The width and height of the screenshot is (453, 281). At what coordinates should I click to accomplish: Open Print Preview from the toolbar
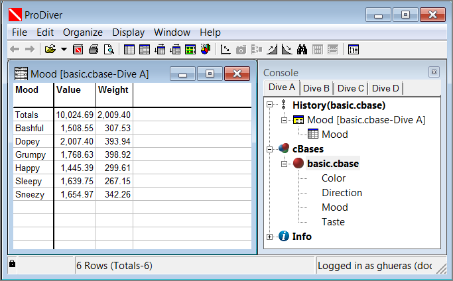(108, 49)
